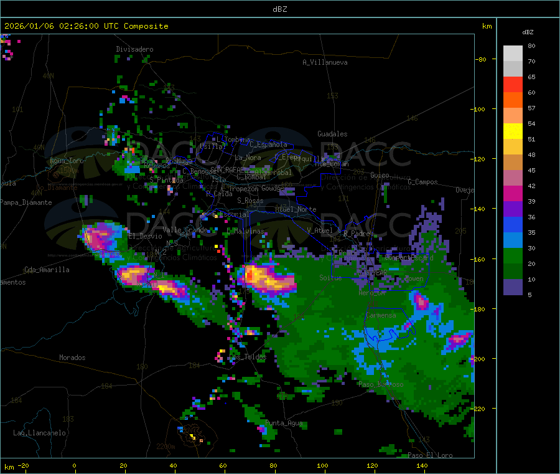This screenshot has height=474, width=560.
Task: Click the Paso_El_Loro label
Action: point(430,455)
